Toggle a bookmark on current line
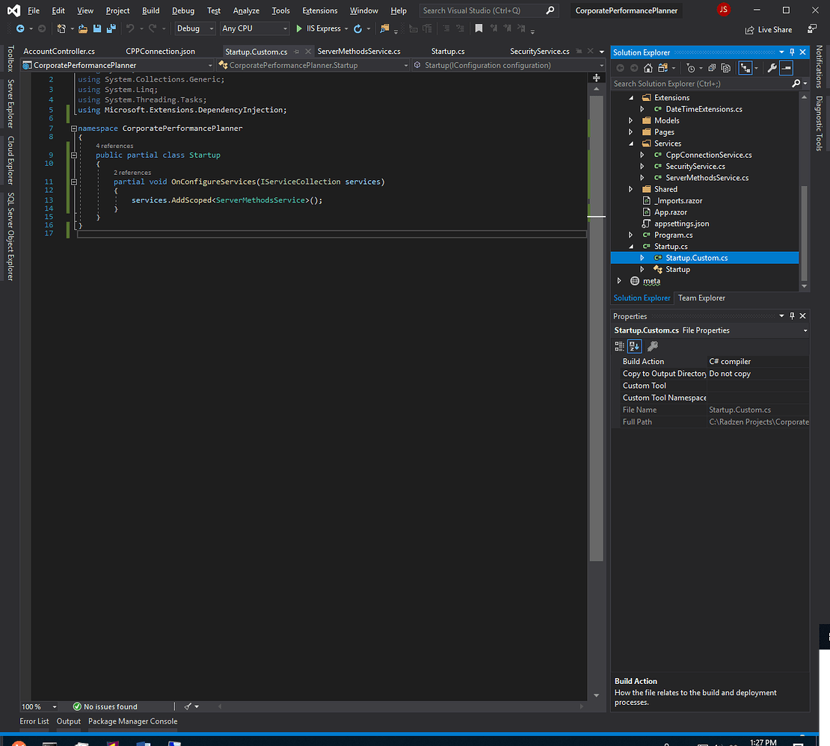Image resolution: width=830 pixels, height=746 pixels. (479, 28)
